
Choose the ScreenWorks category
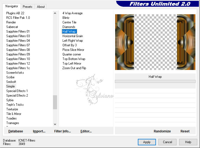(x=15, y=73)
